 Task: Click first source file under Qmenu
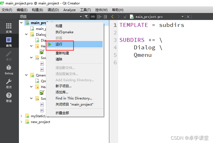point(42,104)
